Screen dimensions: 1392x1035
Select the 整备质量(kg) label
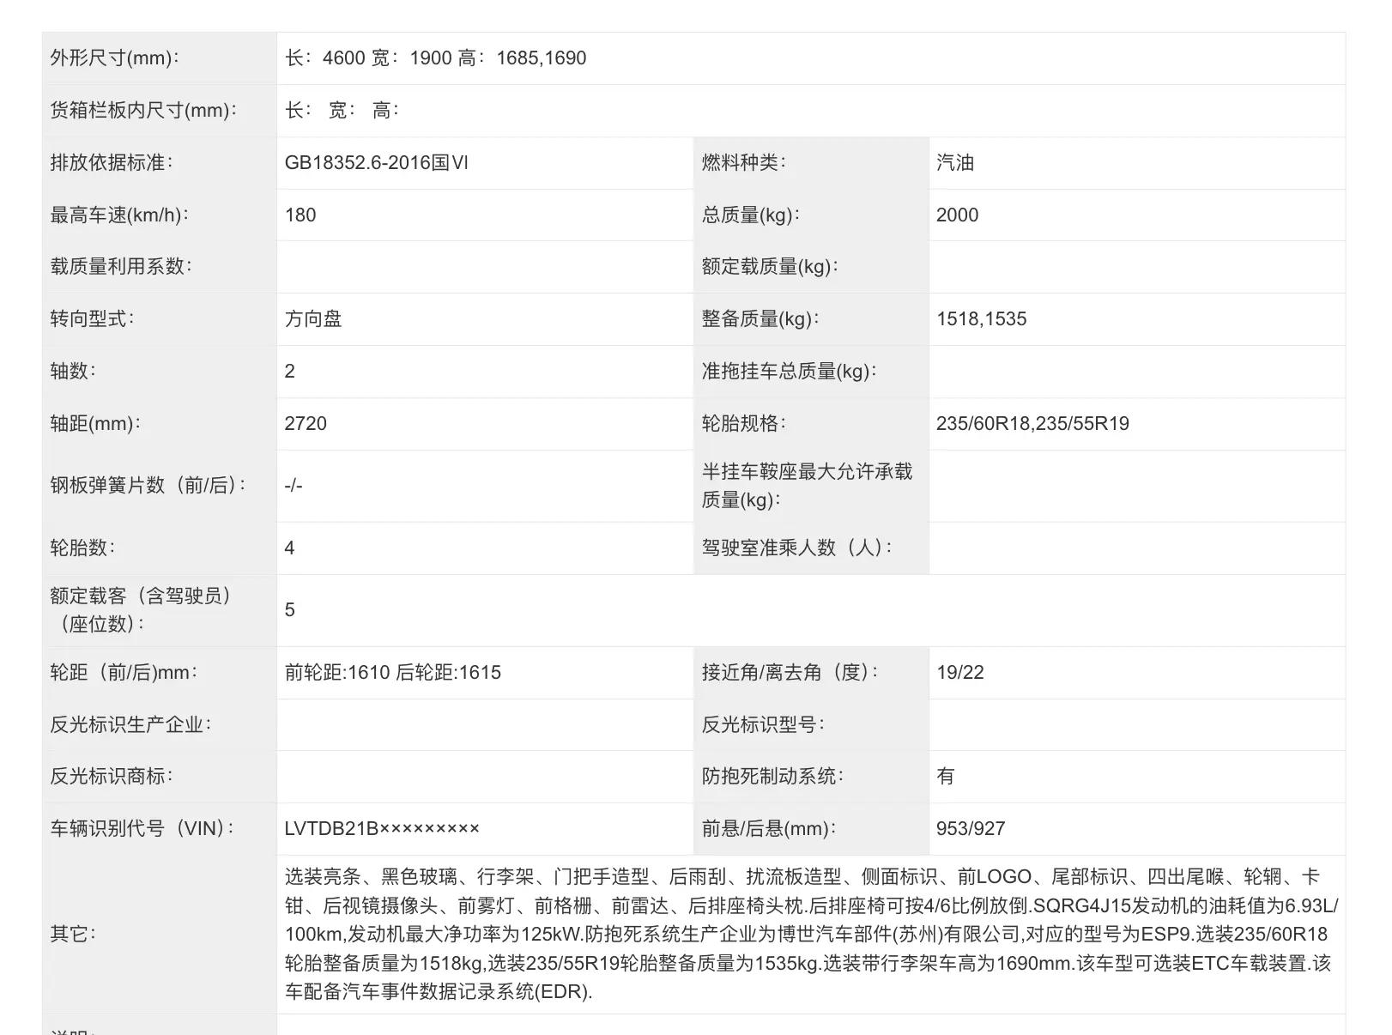click(760, 319)
